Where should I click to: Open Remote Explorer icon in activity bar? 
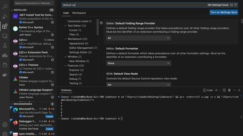tap(5, 36)
